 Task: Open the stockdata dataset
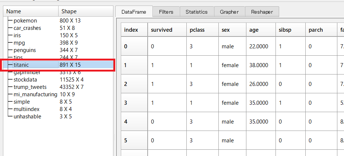25,80
